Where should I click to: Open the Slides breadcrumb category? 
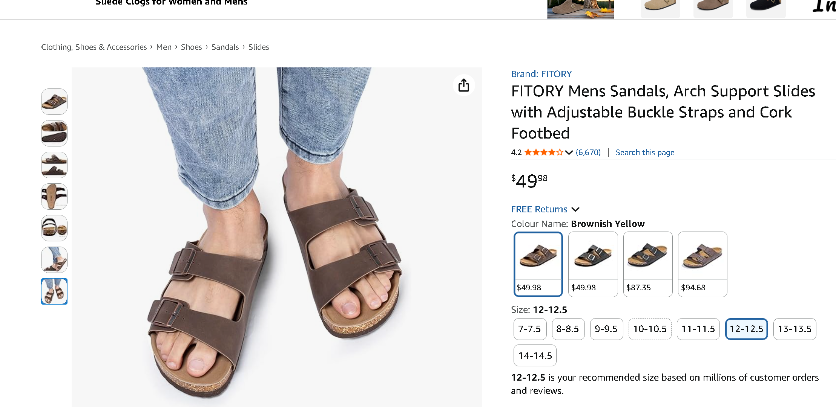259,47
